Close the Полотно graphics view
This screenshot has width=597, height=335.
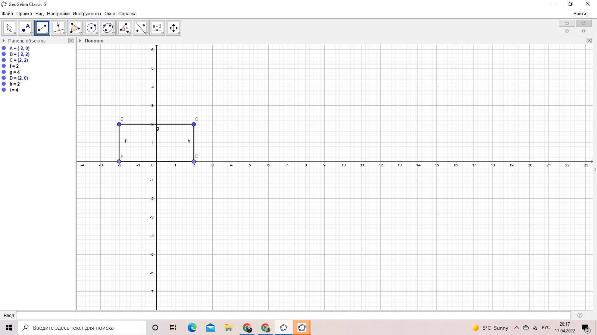[x=589, y=41]
